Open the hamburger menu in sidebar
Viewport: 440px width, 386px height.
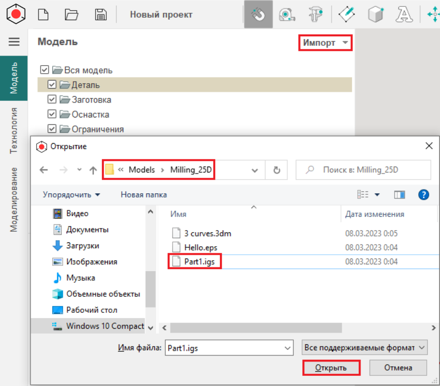pos(14,42)
